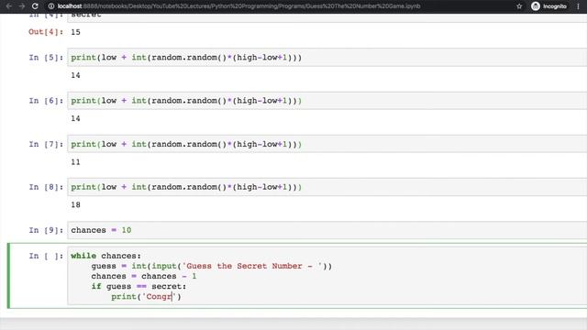
Task: Open the Incognito profile indicator
Action: (x=548, y=6)
